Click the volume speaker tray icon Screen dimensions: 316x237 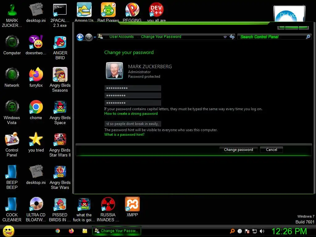coord(262,231)
